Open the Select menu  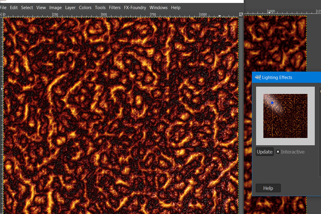tap(27, 8)
